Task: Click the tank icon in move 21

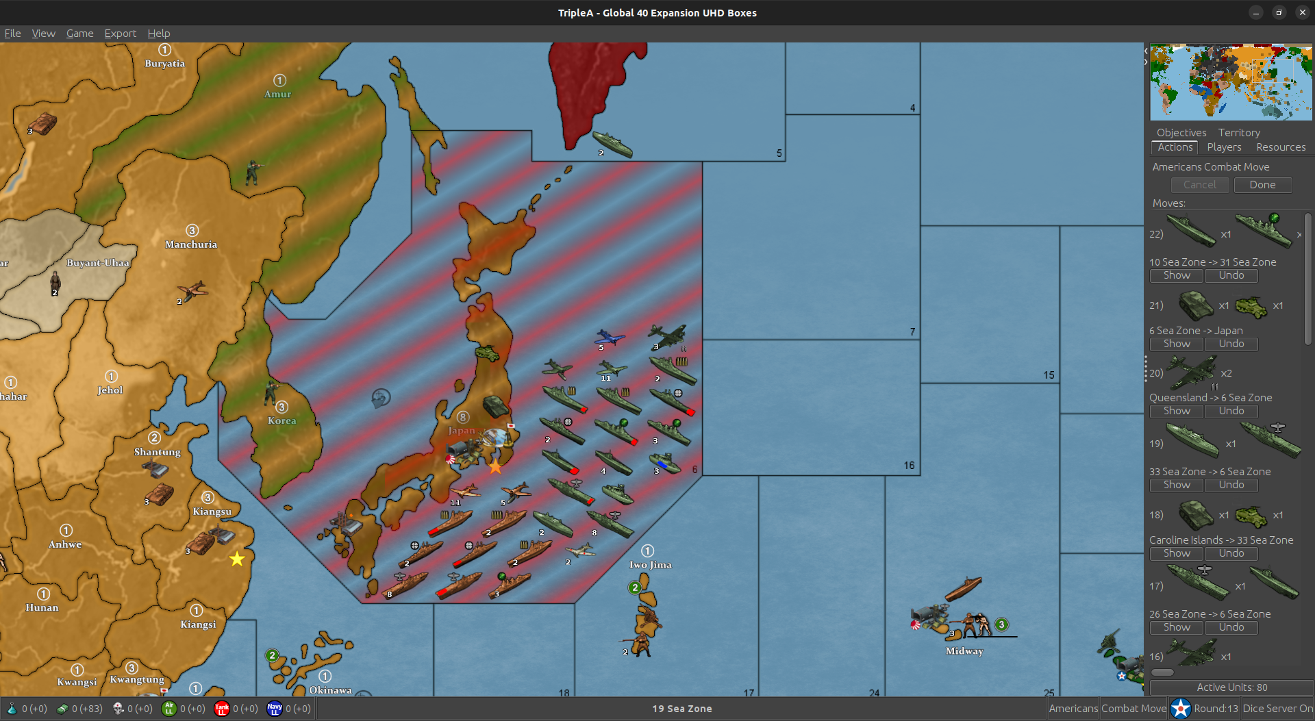Action: 1196,305
